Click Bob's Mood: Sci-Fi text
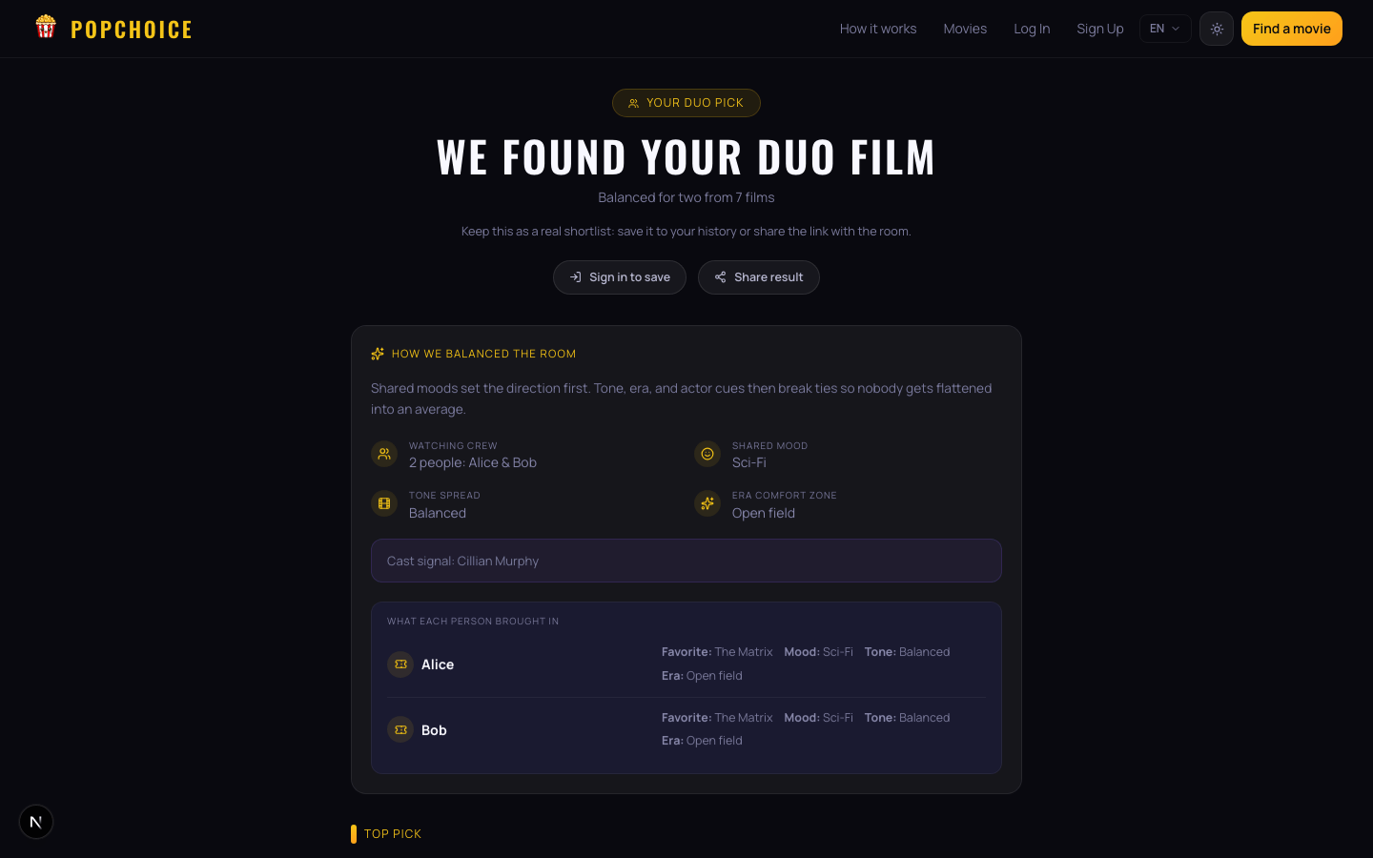The image size is (1373, 858). (819, 718)
